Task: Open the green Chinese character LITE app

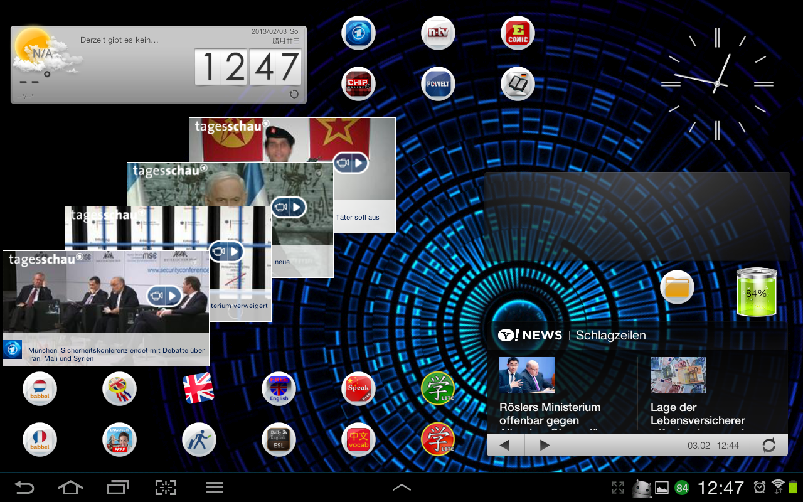Action: (x=438, y=388)
